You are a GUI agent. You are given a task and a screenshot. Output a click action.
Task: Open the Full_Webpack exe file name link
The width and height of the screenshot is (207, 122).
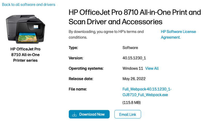click(x=147, y=92)
